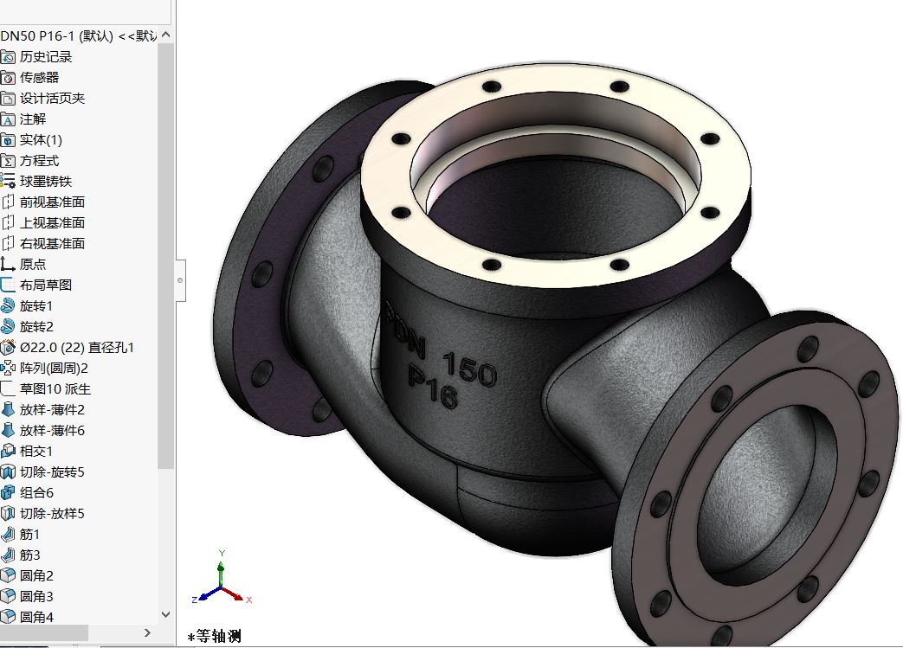Click the 'PDN 150 P16' embossed text on the body
The image size is (903, 648).
(442, 357)
